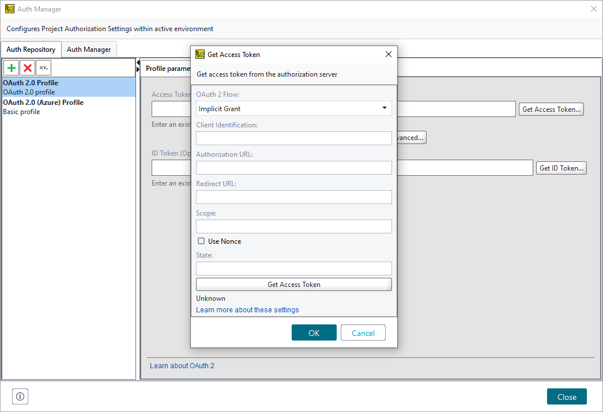Image resolution: width=603 pixels, height=412 pixels.
Task: Enable the Use Nonce checkbox
Action: click(201, 241)
